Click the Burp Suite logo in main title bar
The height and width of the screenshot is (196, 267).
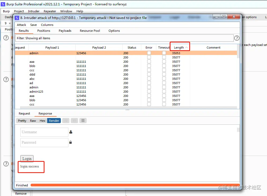tap(3, 4)
